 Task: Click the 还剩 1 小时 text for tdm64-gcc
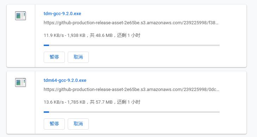[129, 102]
